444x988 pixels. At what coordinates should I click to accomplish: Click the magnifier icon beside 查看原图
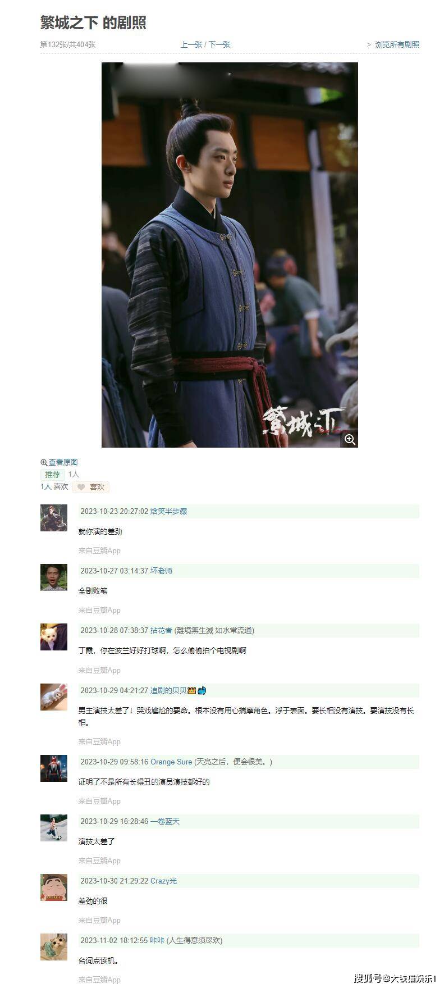[44, 462]
